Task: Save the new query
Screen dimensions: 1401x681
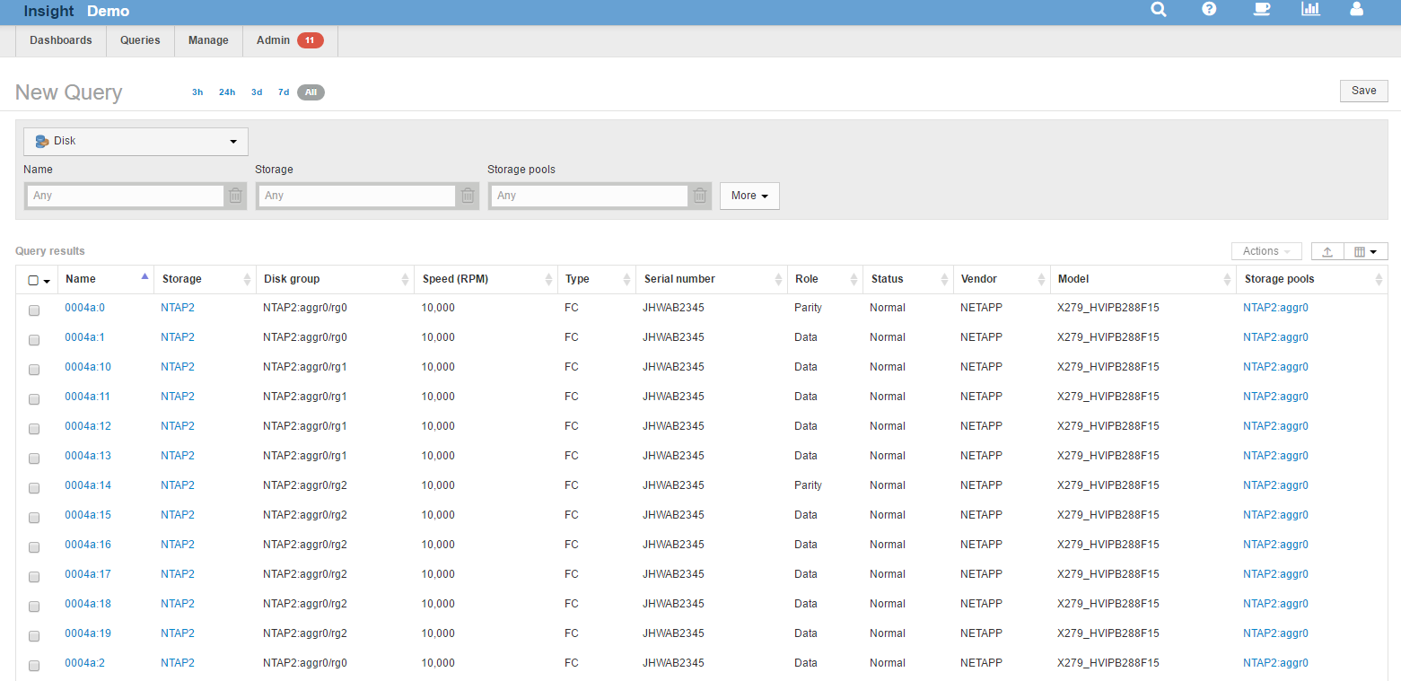Action: click(1363, 91)
